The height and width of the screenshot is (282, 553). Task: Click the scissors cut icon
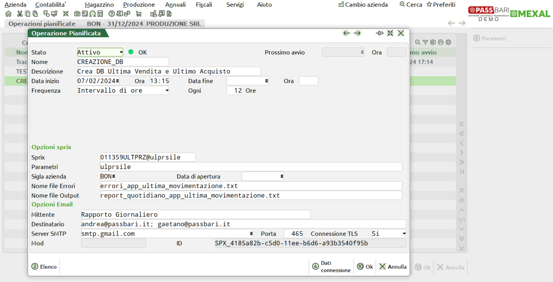[20, 14]
